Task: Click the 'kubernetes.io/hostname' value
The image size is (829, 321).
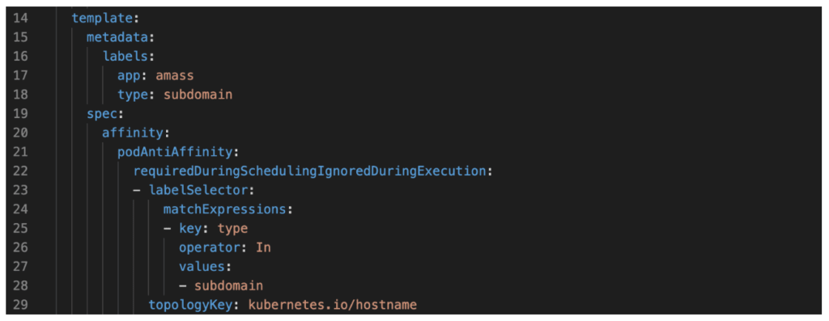Action: 333,305
